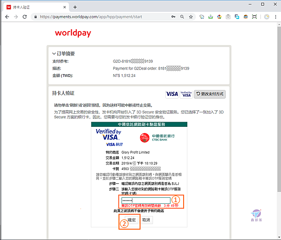The height and width of the screenshot is (240, 281).
Task: Click the Verified by VISA badge in header
Action: [186, 94]
